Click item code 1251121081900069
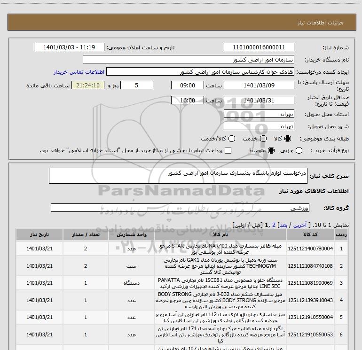 [310, 283]
